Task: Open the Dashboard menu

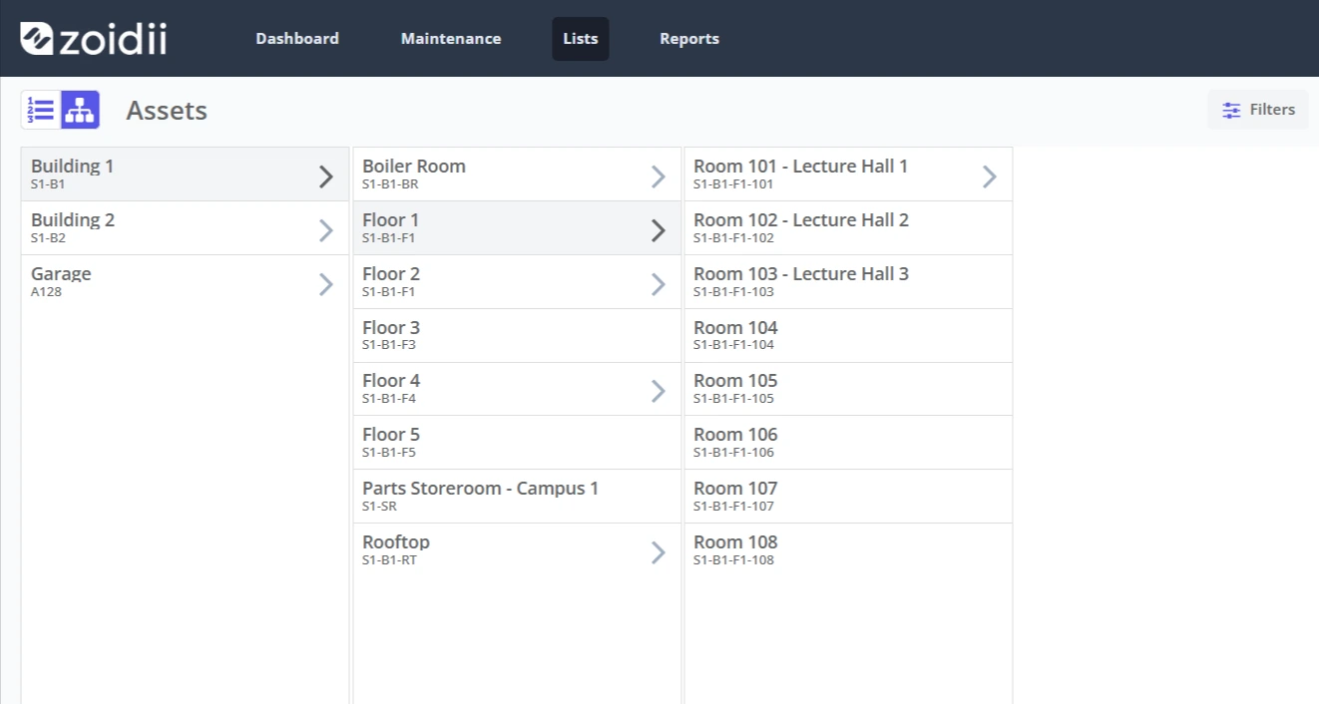Action: [x=297, y=39]
